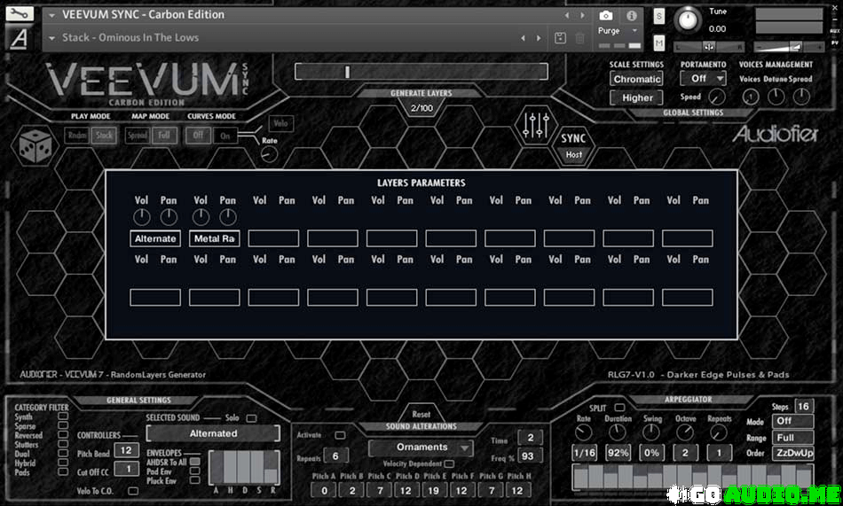Mute the instrument with M button
This screenshot has height=506, width=843.
coord(659,43)
